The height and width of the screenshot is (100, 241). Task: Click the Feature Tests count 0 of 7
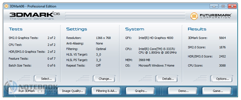click(x=51, y=59)
